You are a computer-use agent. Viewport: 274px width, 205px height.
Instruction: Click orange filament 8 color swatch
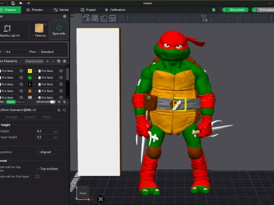pyautogui.click(x=30, y=91)
